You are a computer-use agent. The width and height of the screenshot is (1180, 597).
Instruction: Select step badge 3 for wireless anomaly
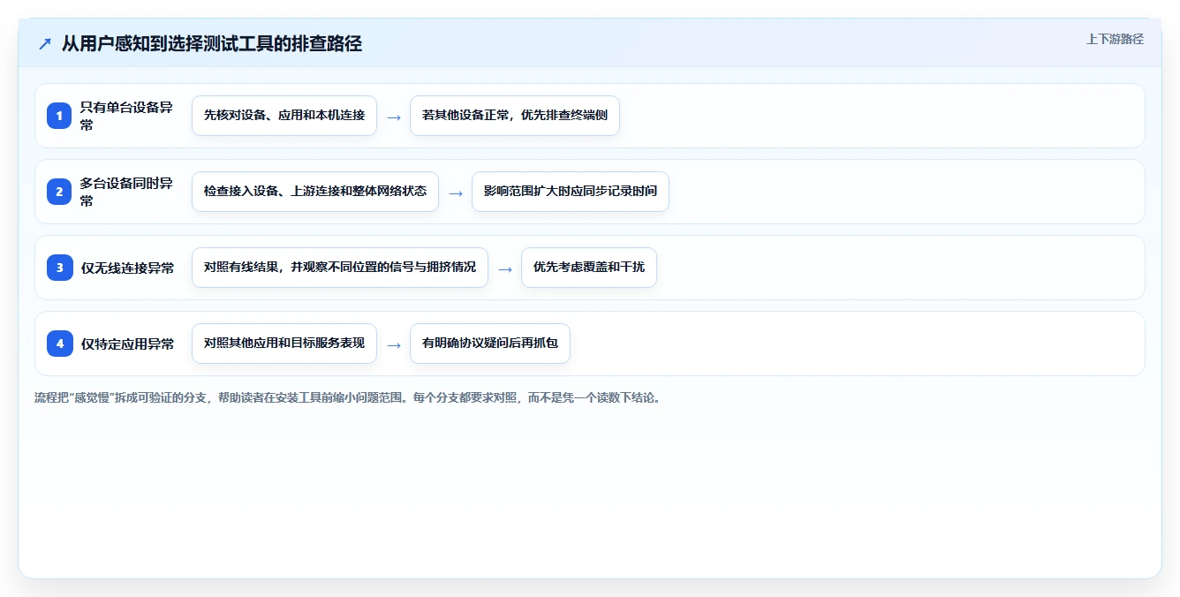tap(60, 268)
